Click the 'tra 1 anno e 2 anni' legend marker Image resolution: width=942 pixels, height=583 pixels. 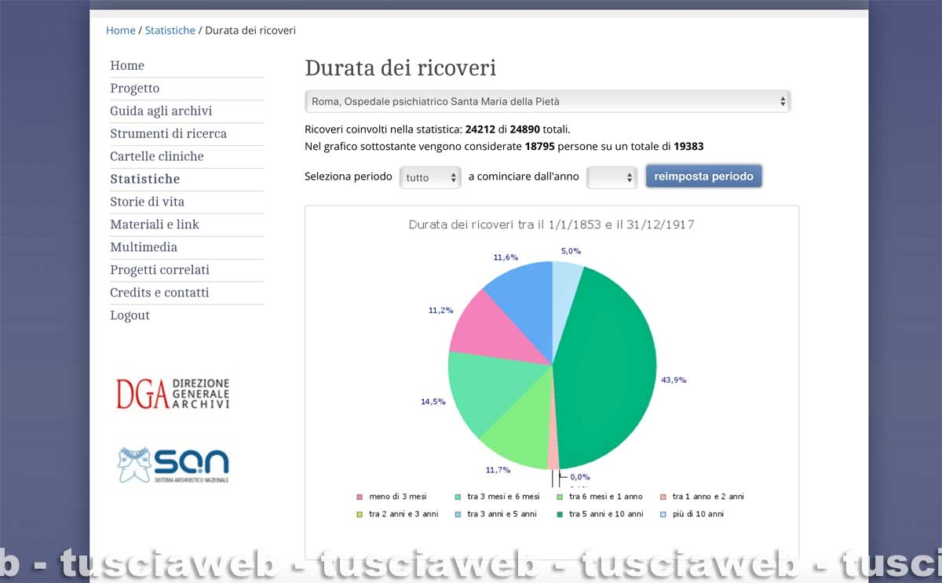(x=663, y=497)
